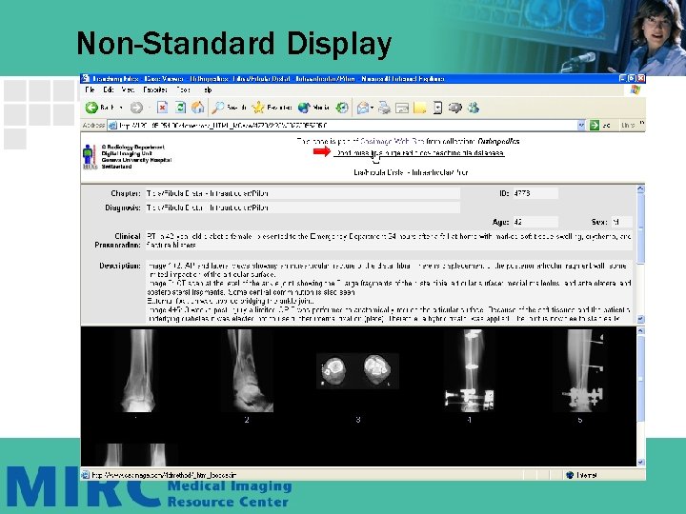The image size is (686, 514).
Task: Click the page icon in the title bar
Action: (86, 79)
